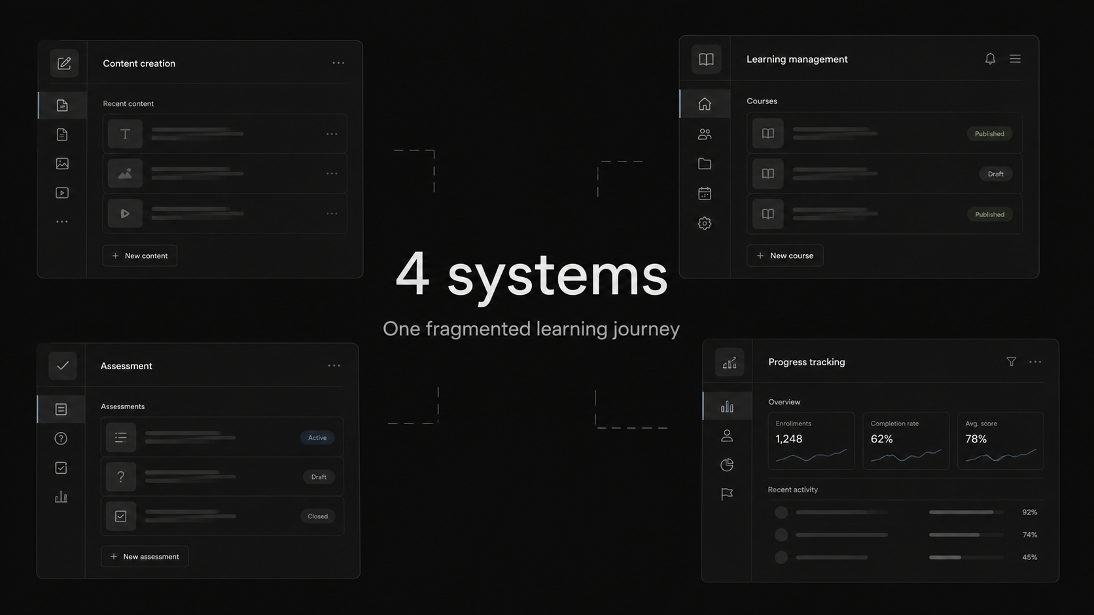Open the Closed assessment checkbox icon
This screenshot has height=615, width=1094.
(x=121, y=516)
